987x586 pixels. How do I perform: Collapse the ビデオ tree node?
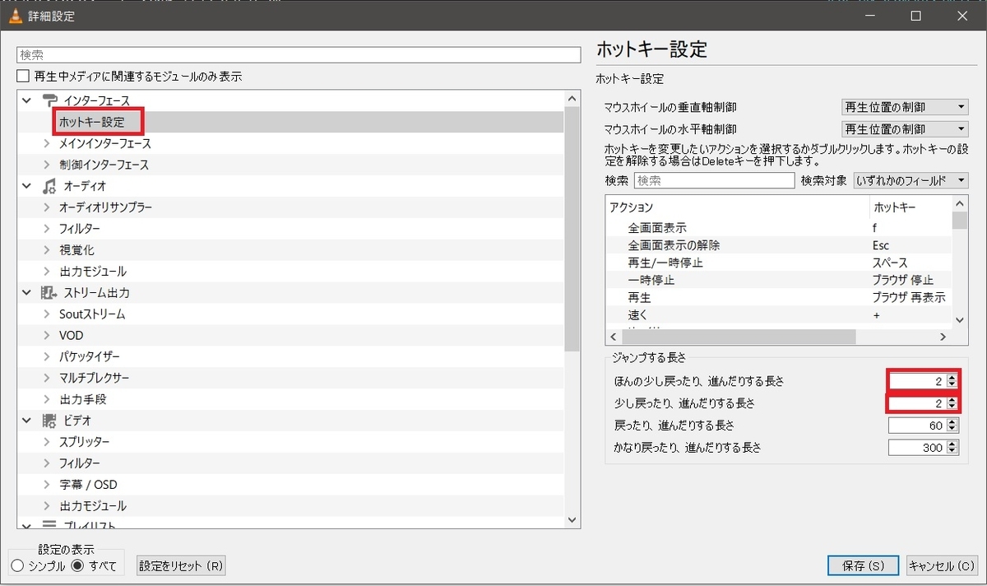tap(27, 421)
